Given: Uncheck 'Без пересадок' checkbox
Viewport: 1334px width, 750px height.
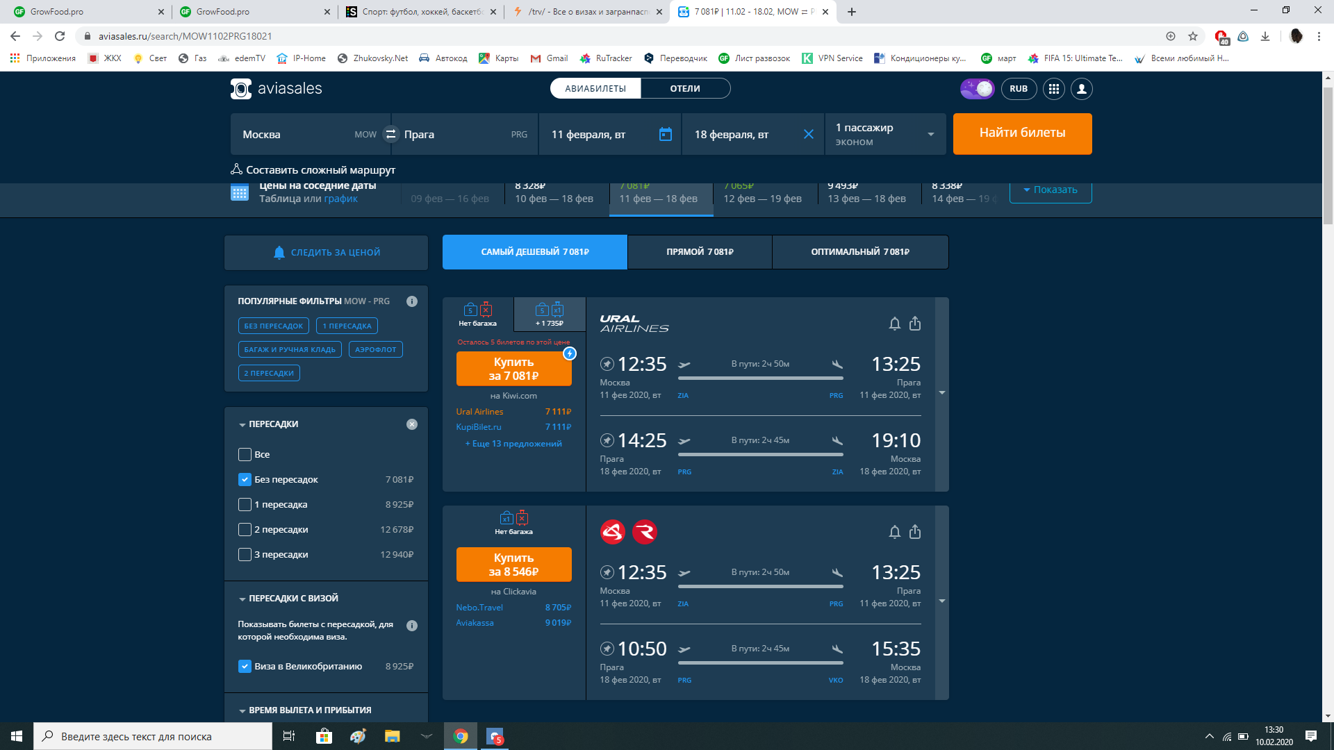Looking at the screenshot, I should click(245, 480).
